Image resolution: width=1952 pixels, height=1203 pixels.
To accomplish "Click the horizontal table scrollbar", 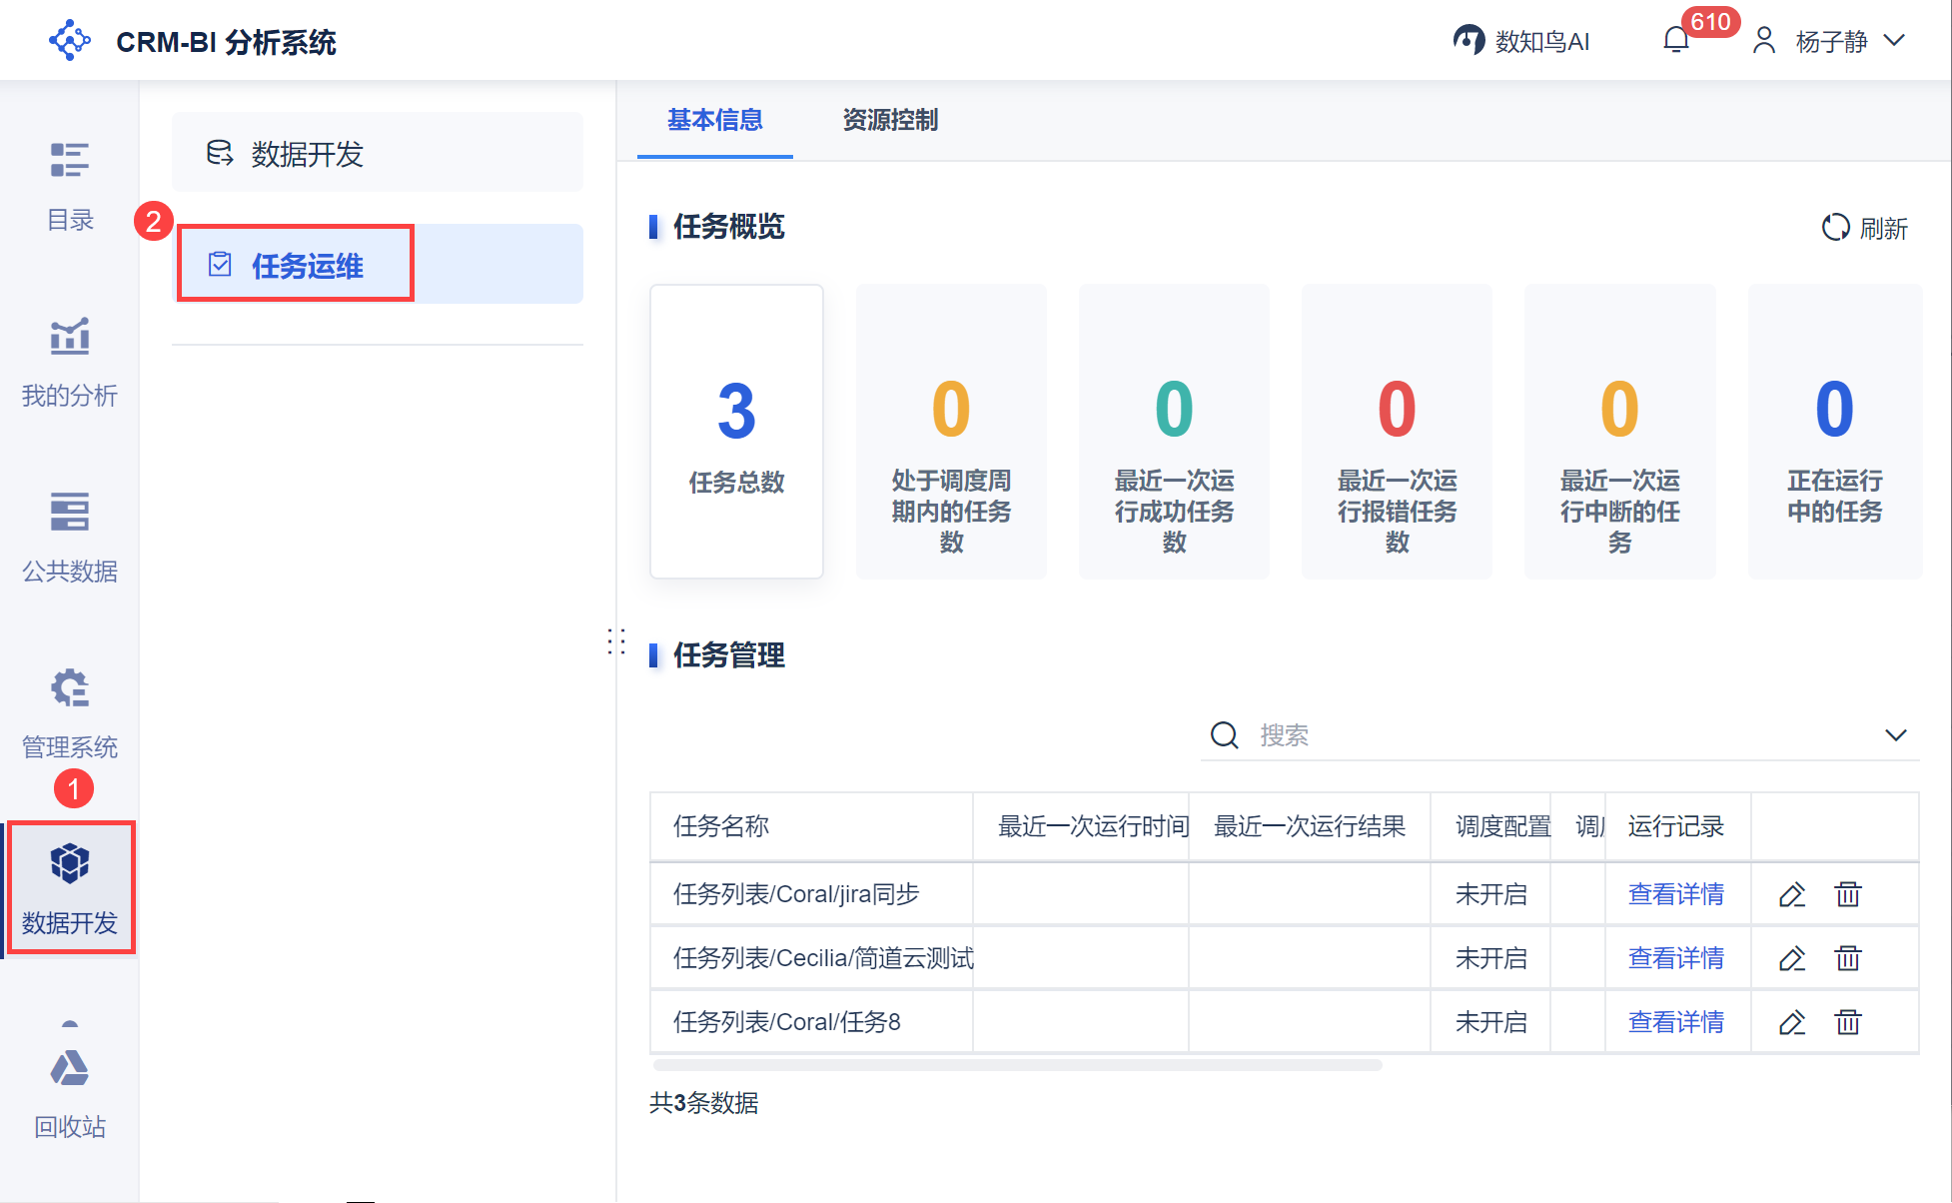I will 1017,1066.
